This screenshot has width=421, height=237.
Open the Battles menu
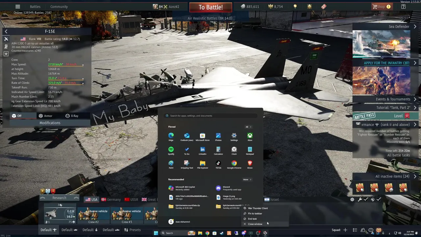click(x=35, y=7)
